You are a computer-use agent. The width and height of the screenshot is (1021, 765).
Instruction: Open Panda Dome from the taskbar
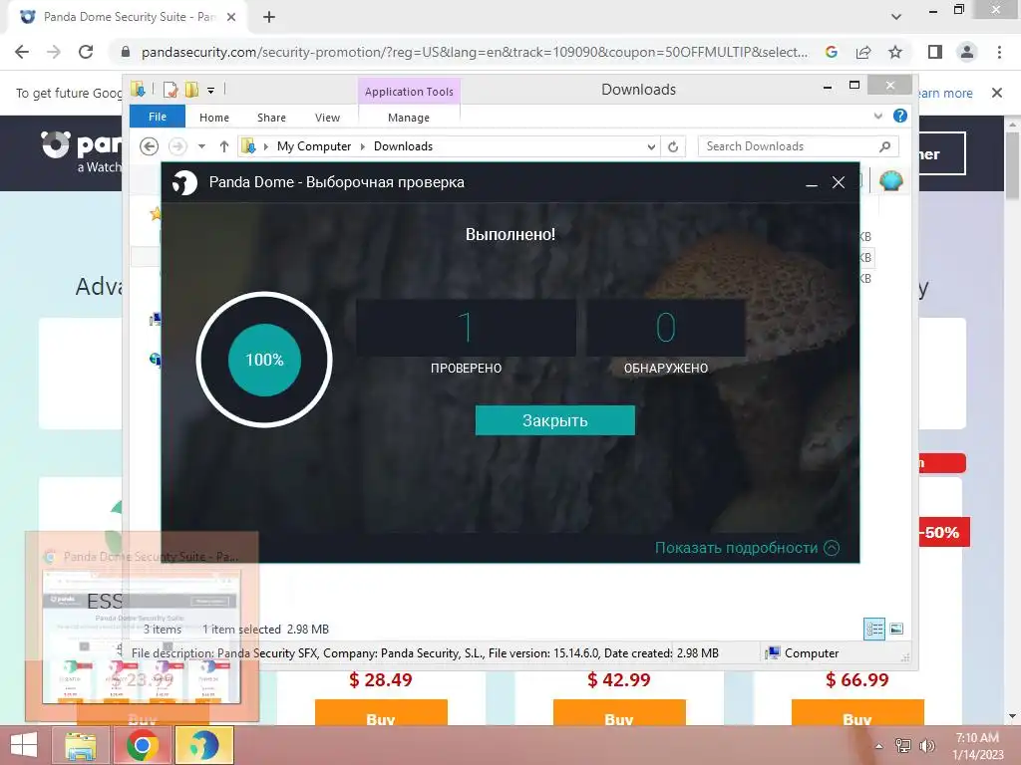tap(203, 745)
